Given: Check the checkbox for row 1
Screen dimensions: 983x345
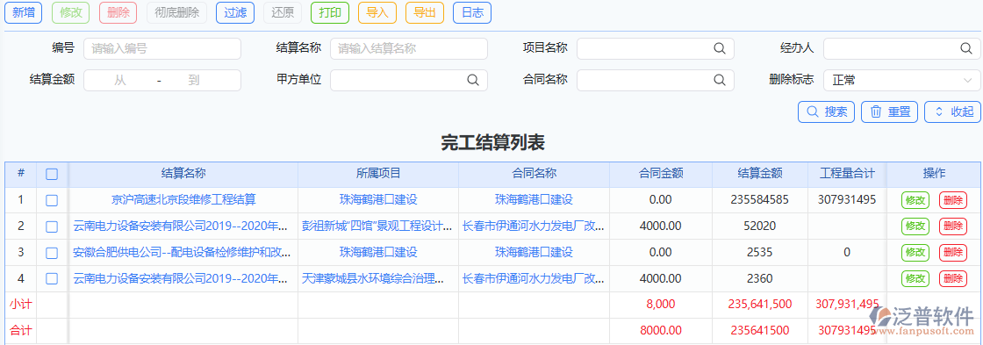Looking at the screenshot, I should click(x=52, y=200).
